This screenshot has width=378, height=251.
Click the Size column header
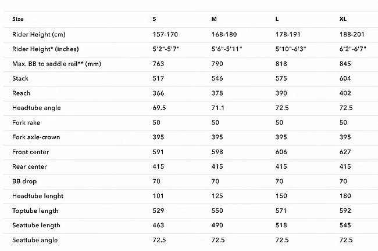17,19
